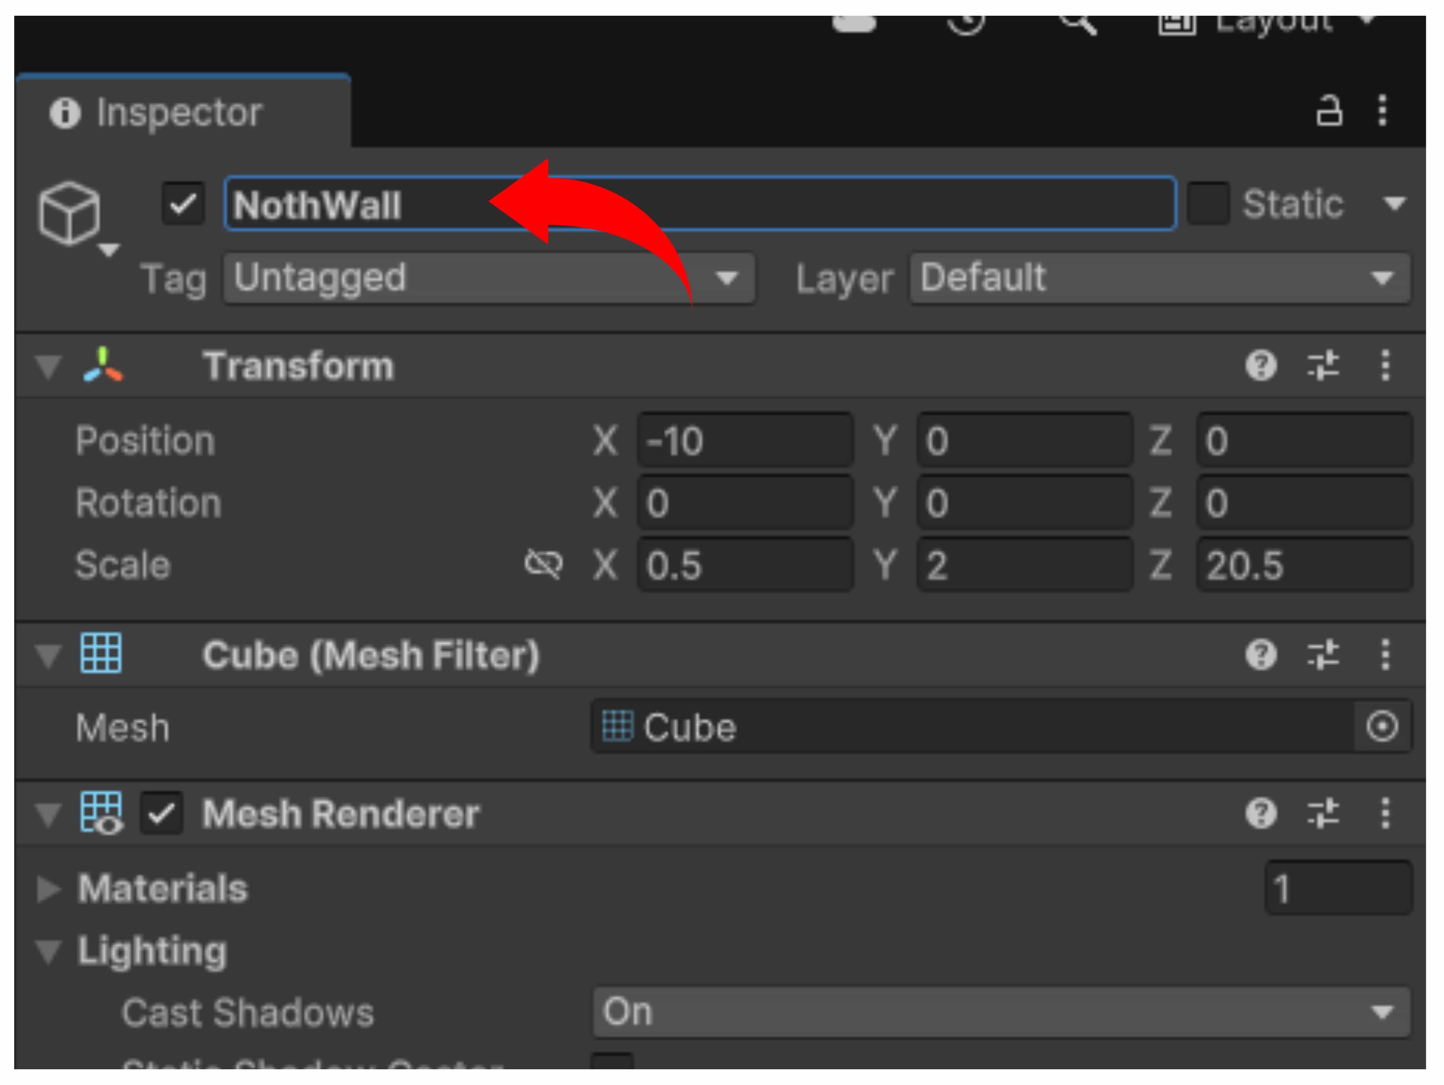Disable the Mesh Renderer component checkbox

pyautogui.click(x=161, y=814)
